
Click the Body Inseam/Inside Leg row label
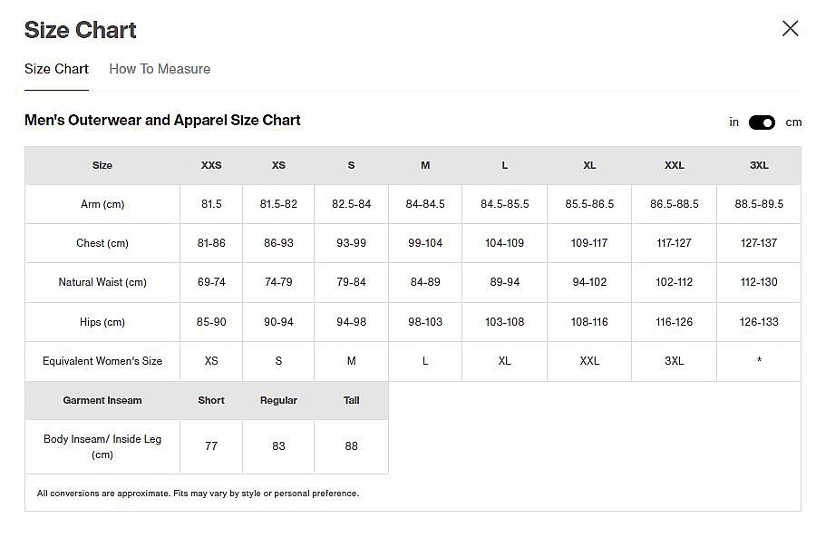coord(102,446)
